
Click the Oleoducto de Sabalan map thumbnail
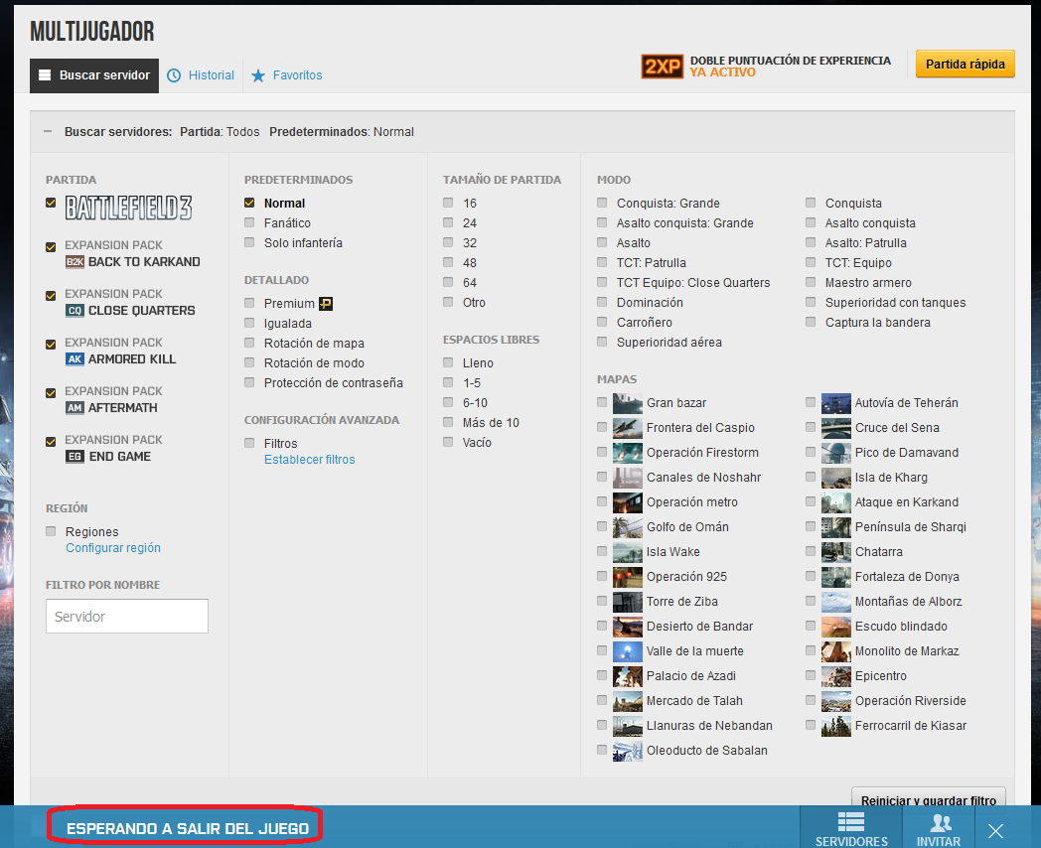628,751
